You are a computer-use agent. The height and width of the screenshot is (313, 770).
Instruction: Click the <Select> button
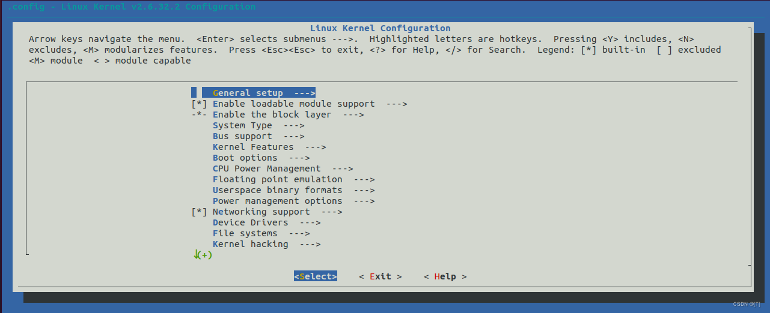click(x=316, y=276)
